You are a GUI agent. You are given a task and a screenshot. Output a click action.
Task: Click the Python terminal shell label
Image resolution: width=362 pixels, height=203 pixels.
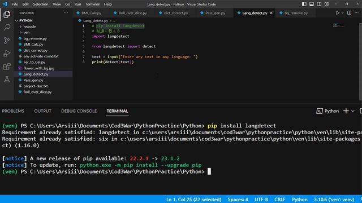pos(327,111)
